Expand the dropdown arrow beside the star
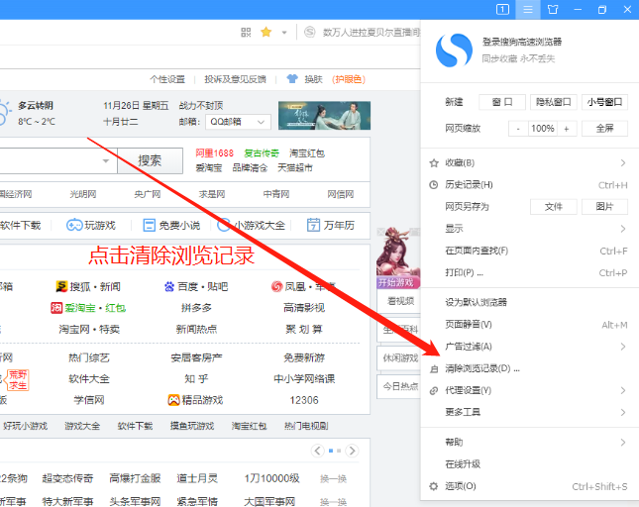This screenshot has height=507, width=639. tap(284, 32)
